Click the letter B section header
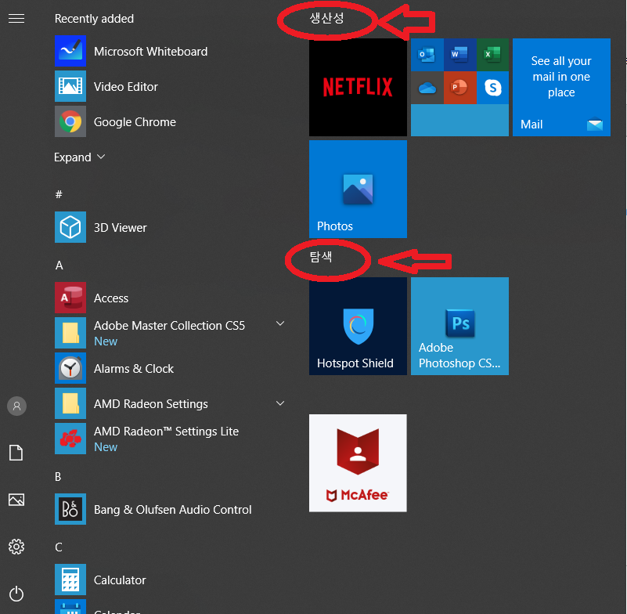627x614 pixels. pyautogui.click(x=58, y=476)
